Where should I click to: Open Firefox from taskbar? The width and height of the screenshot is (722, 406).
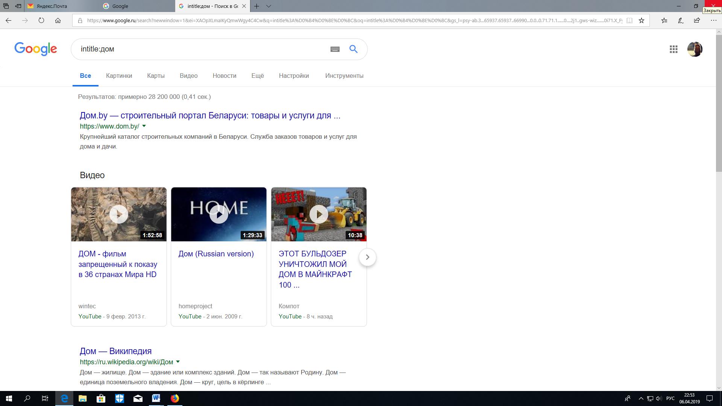pos(175,398)
